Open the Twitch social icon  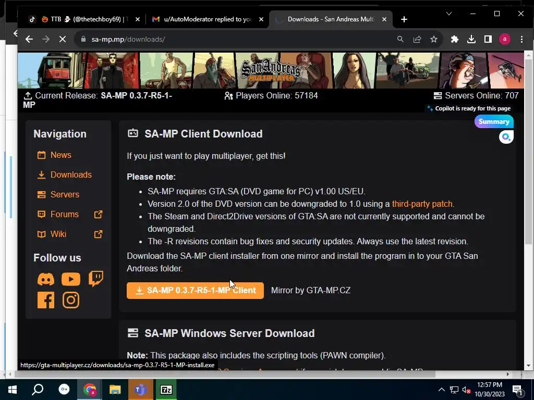point(96,279)
